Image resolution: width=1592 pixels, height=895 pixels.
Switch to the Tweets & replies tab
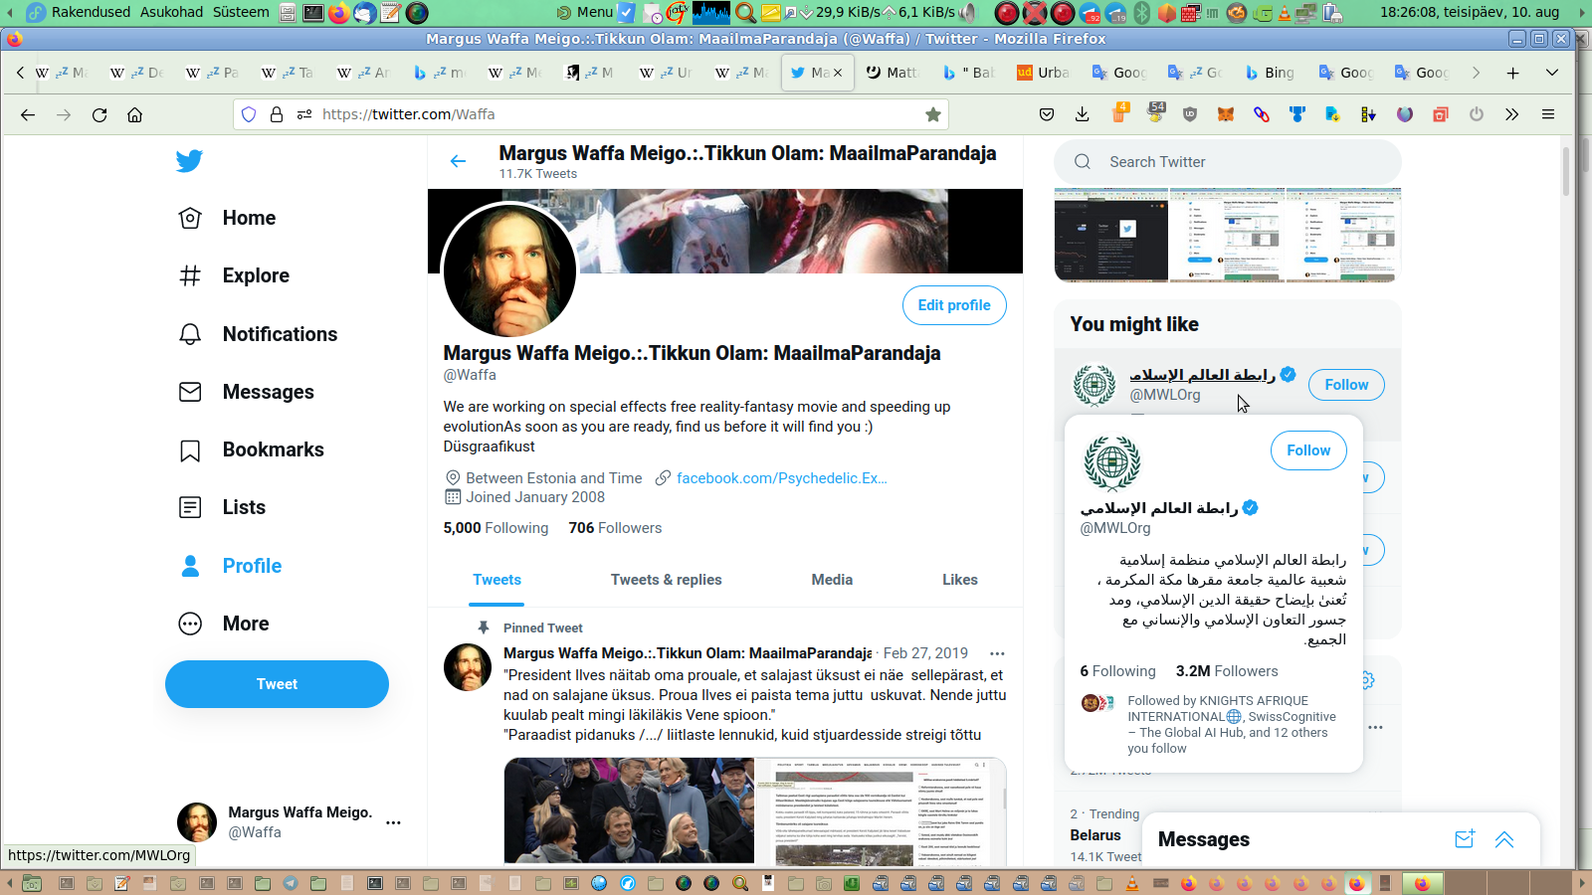666,580
